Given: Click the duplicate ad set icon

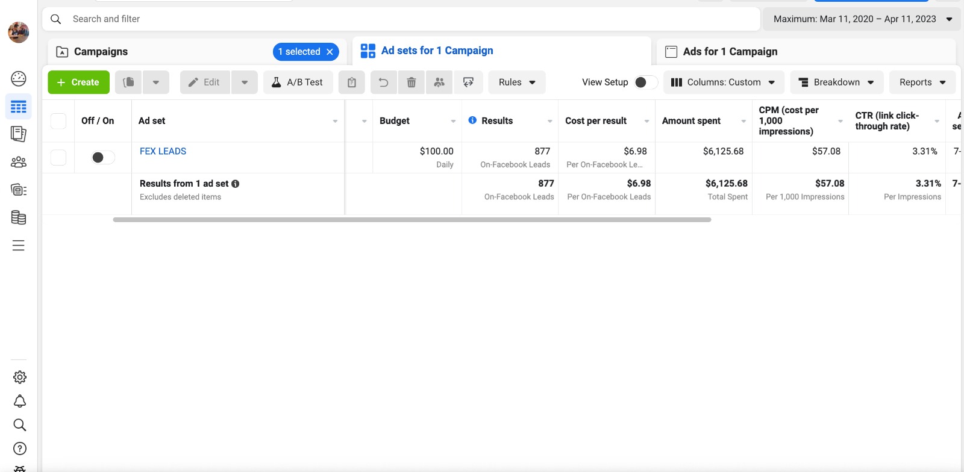Looking at the screenshot, I should point(128,82).
